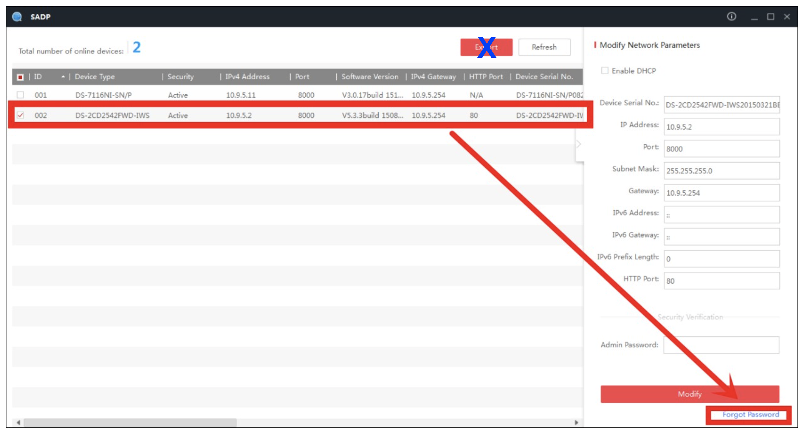Screen dimensions: 802x434
Task: Maximize the SADP window
Action: (x=771, y=17)
